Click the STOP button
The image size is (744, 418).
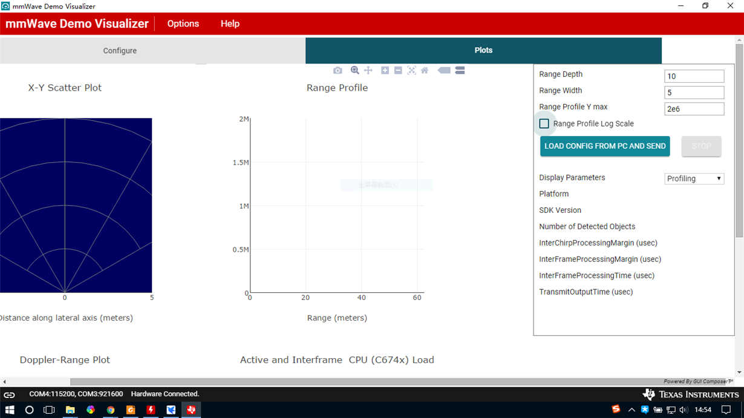701,146
